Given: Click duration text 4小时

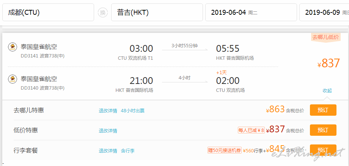Looking at the screenshot, I should [x=184, y=78].
